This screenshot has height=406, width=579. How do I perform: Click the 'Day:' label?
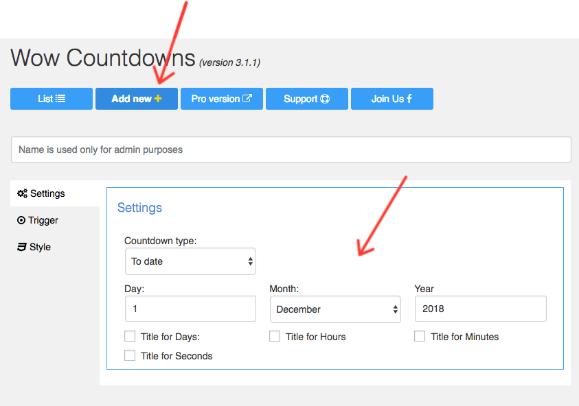pos(135,289)
